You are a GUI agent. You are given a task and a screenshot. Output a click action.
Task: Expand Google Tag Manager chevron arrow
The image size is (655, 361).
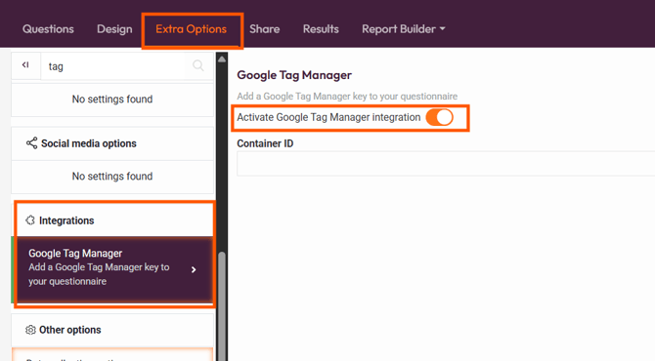[x=194, y=269]
